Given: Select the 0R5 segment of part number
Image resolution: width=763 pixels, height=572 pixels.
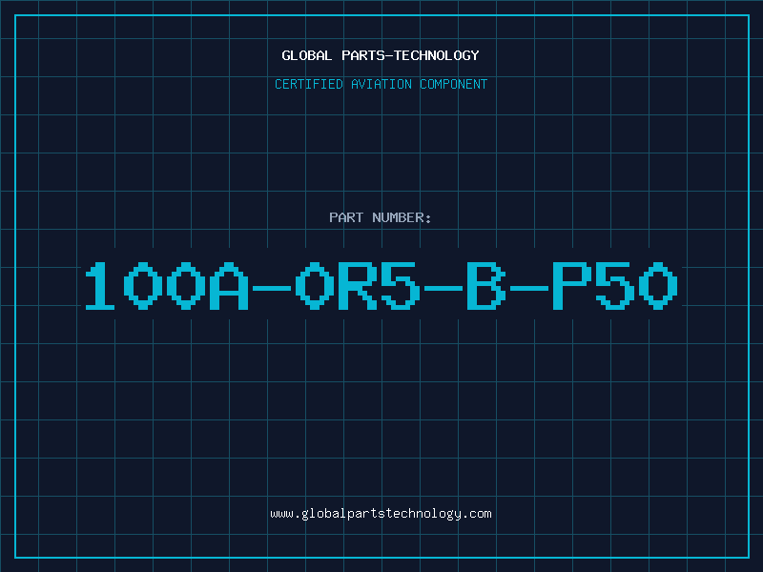Looking at the screenshot, I should (x=358, y=286).
